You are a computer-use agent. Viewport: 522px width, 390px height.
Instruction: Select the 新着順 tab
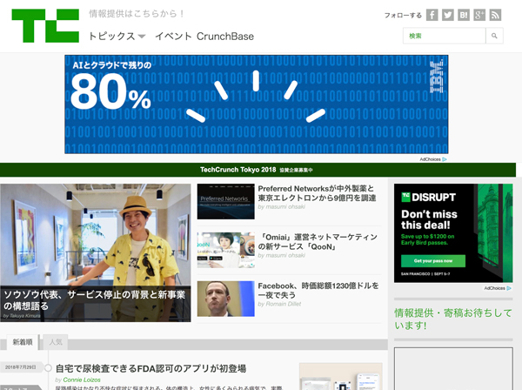pyautogui.click(x=23, y=342)
